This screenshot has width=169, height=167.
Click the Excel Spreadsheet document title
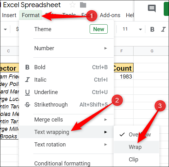coord(32,5)
